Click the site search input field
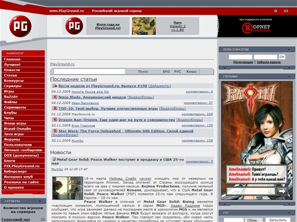The width and height of the screenshot is (297, 222). 89,72
